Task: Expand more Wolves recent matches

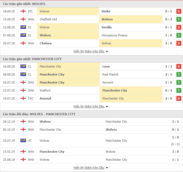Action: tap(91, 51)
